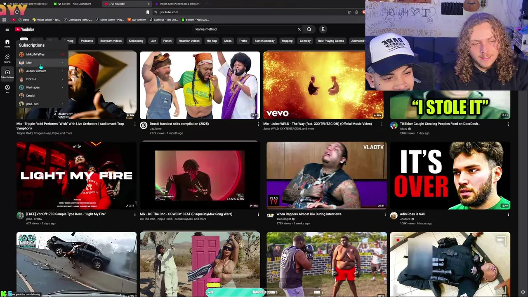Open Subscriptions in the mini sidebar
This screenshot has width=528, height=297.
[7, 74]
